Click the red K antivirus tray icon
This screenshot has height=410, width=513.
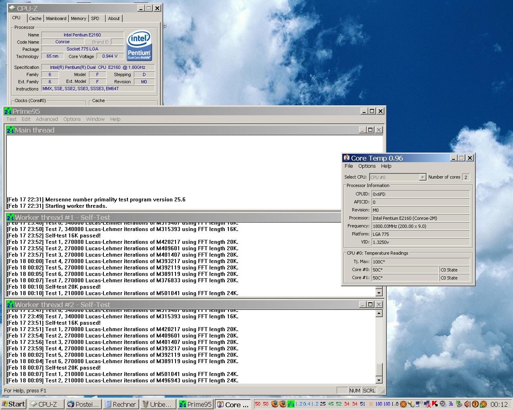(434, 404)
